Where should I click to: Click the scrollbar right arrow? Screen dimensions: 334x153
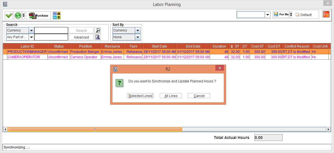click(x=328, y=129)
